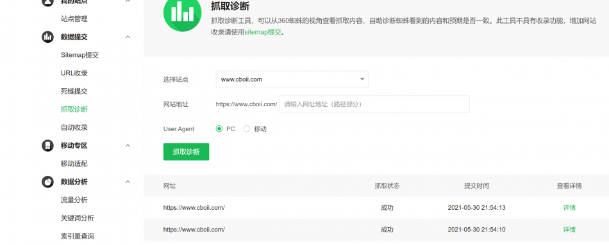Collapse the 数据提交 section chevron

[x=128, y=37]
